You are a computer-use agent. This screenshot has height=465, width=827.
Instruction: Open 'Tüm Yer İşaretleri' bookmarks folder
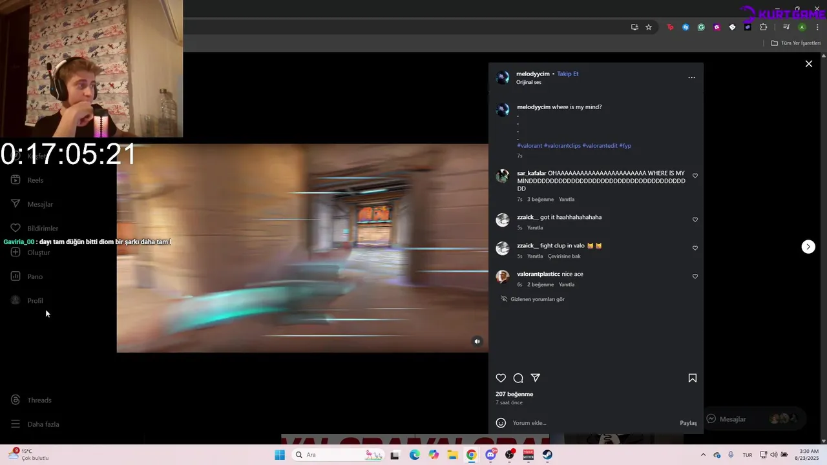(795, 43)
